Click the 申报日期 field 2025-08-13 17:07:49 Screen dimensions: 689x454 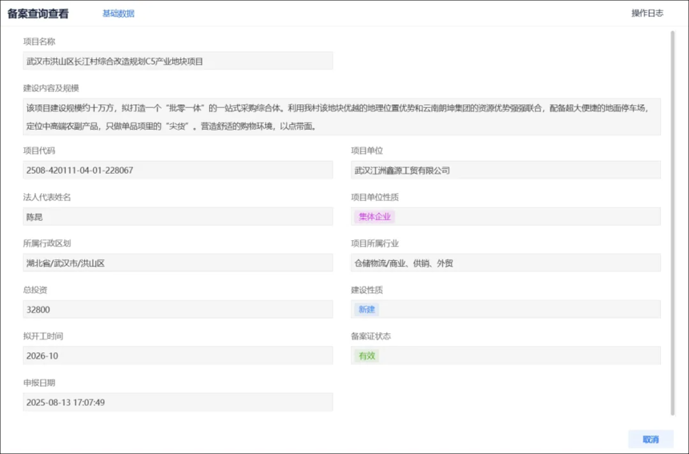(178, 402)
